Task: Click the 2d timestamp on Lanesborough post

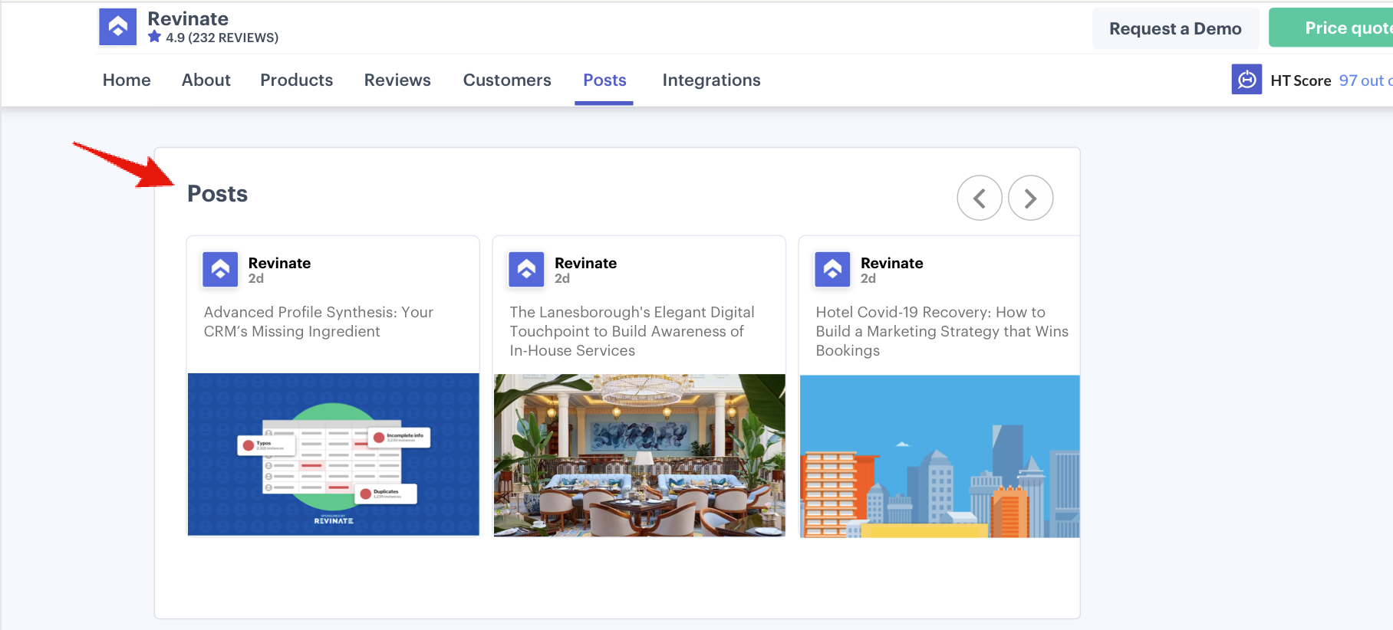Action: [x=562, y=279]
